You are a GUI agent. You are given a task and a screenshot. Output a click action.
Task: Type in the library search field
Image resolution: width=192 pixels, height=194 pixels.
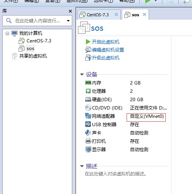37,21
